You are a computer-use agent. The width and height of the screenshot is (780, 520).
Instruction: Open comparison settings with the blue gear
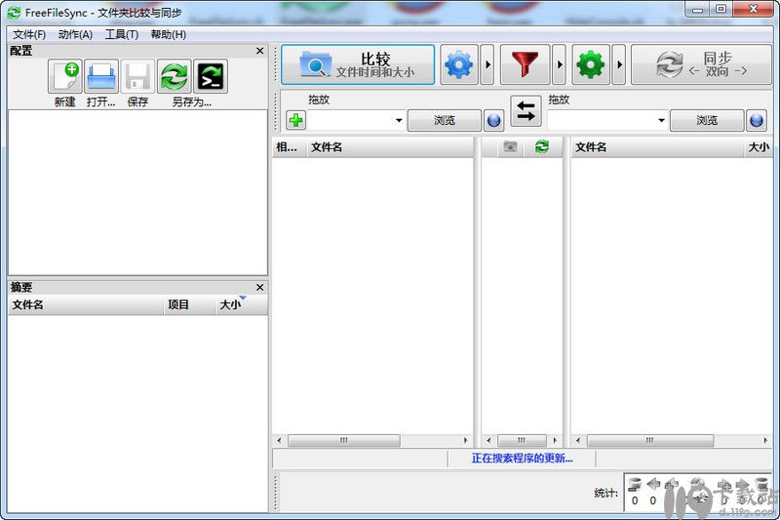point(459,64)
